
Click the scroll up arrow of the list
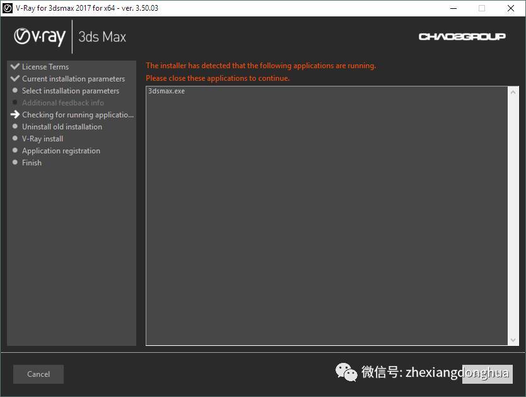click(x=513, y=92)
